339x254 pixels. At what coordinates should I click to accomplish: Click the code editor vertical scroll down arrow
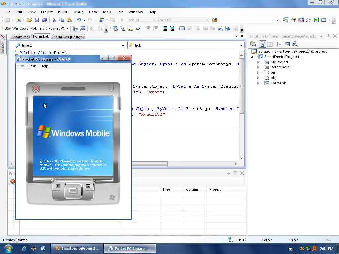(x=241, y=158)
